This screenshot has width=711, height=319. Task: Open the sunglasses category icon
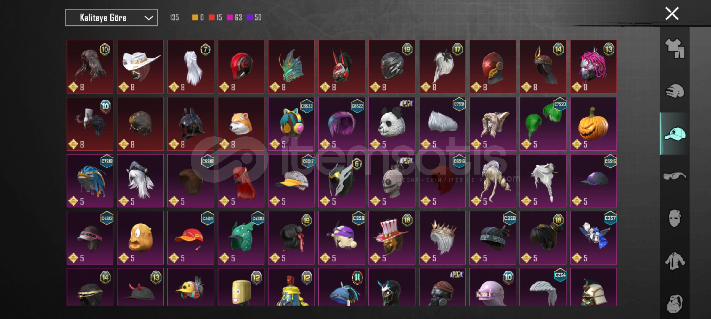pyautogui.click(x=675, y=176)
